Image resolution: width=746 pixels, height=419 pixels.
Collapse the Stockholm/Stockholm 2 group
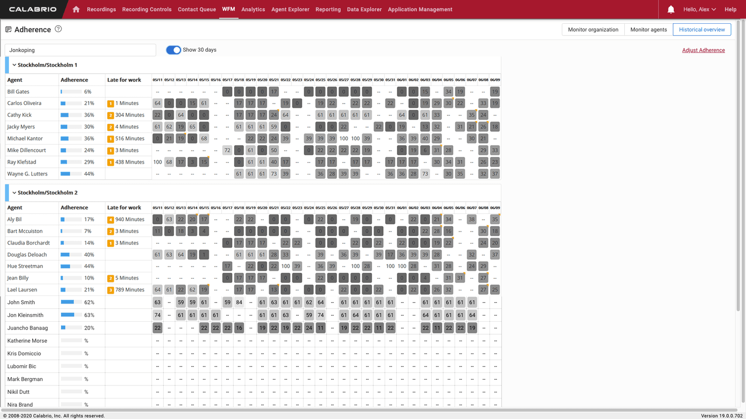[14, 192]
